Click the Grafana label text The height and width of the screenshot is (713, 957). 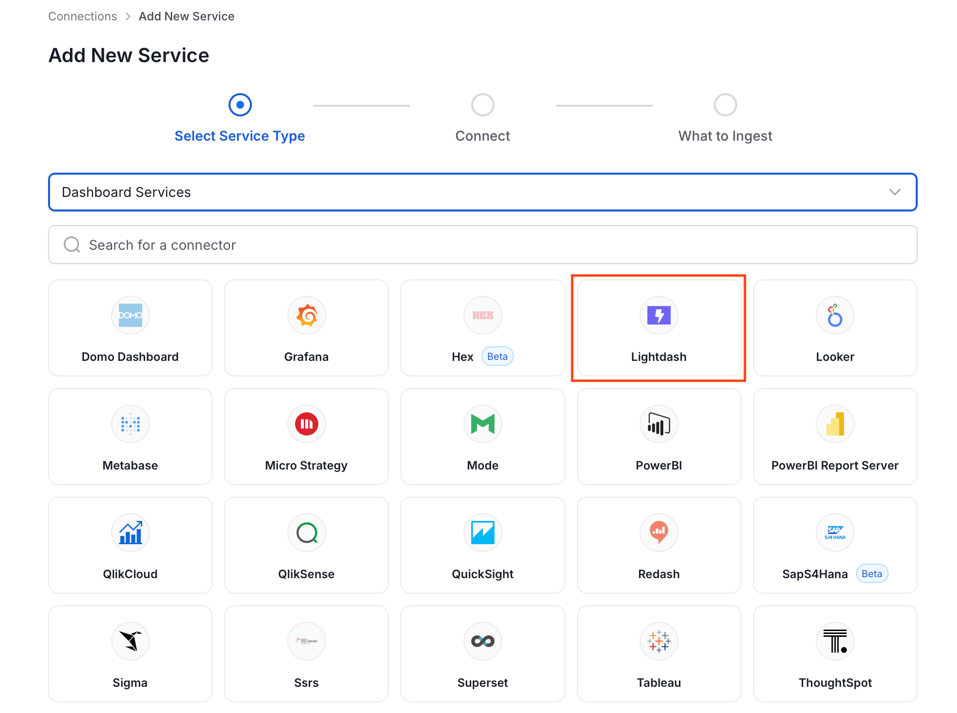tap(307, 357)
